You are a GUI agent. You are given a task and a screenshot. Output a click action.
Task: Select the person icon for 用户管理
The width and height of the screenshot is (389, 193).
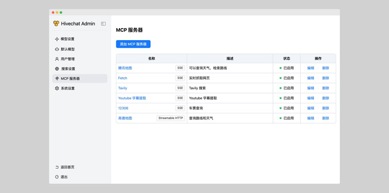pos(57,59)
